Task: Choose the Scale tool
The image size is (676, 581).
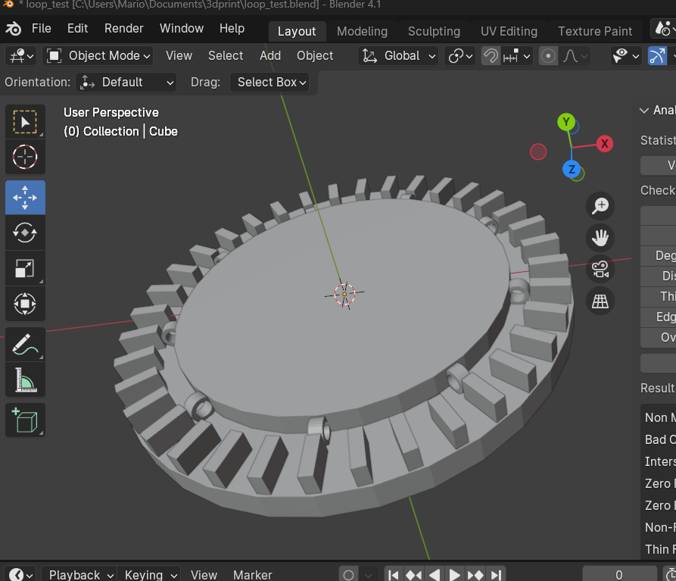Action: click(25, 268)
